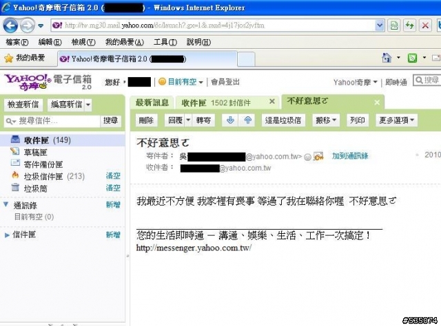Click the 檢查新信 button
The width and height of the screenshot is (441, 326).
coord(23,105)
